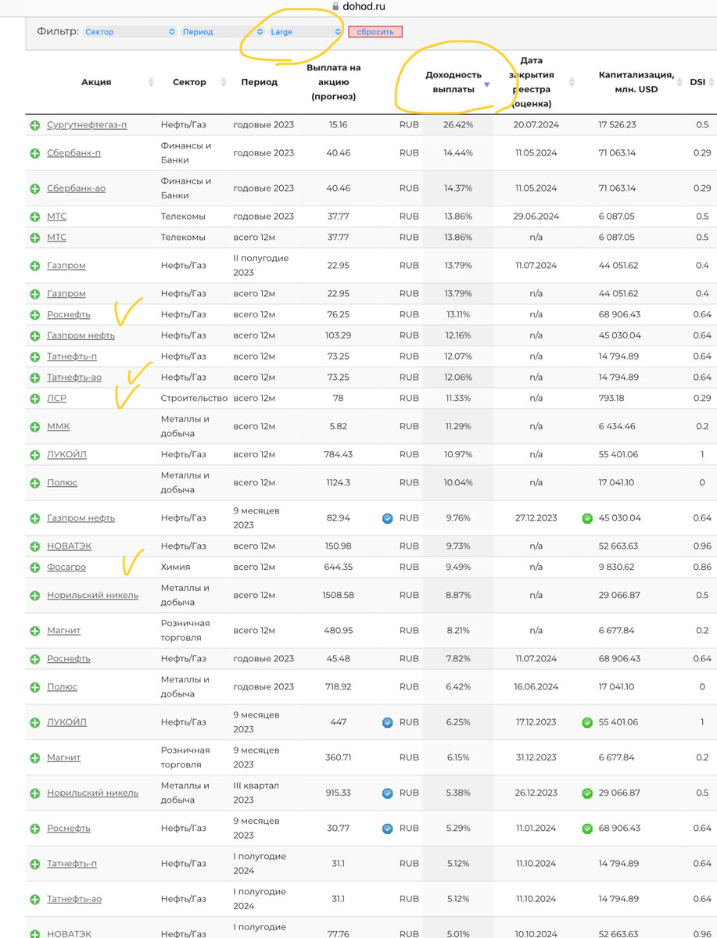The image size is (717, 938).
Task: Click the 26.42% yield cell
Action: click(x=458, y=125)
